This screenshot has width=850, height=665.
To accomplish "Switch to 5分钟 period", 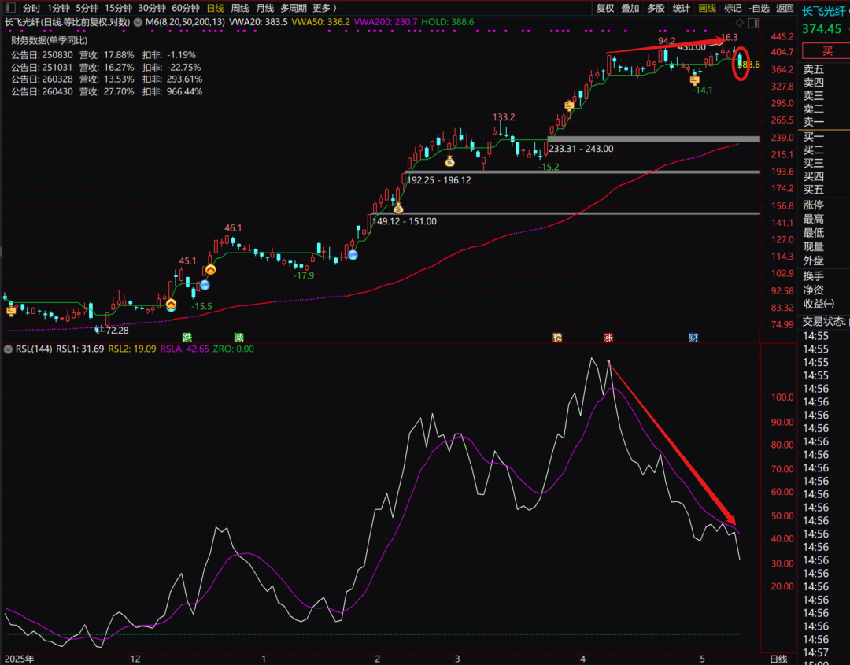I will click(x=87, y=8).
